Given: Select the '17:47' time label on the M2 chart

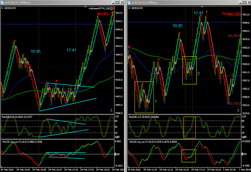Looking at the screenshot, I should (x=198, y=13).
